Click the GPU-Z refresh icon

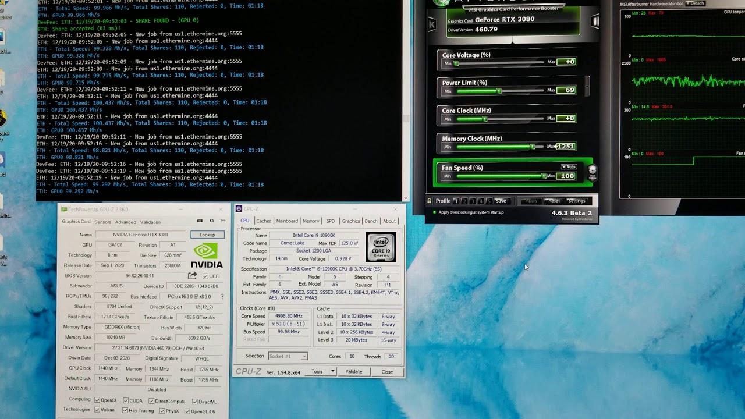pos(211,221)
